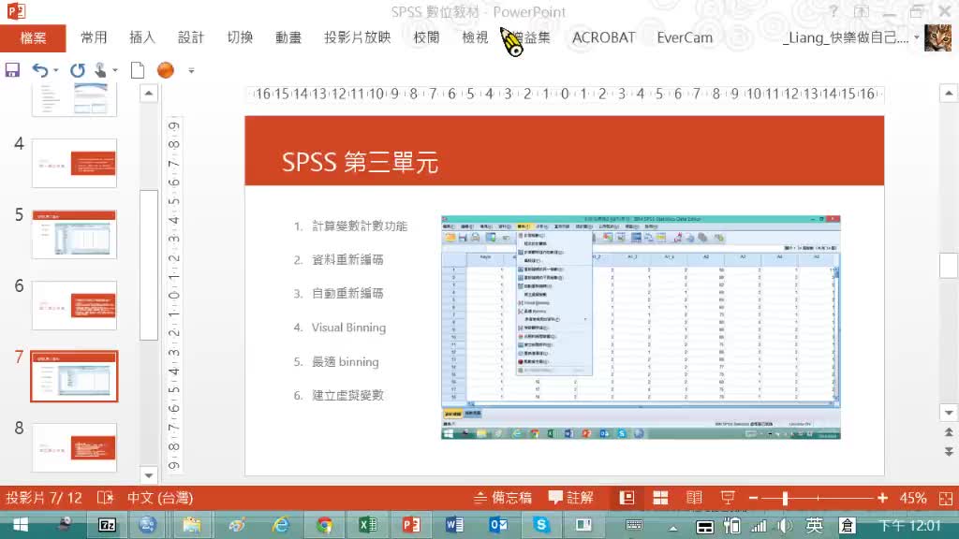Open PowerPoint Help question mark
Screen dimensions: 959x539
click(833, 11)
